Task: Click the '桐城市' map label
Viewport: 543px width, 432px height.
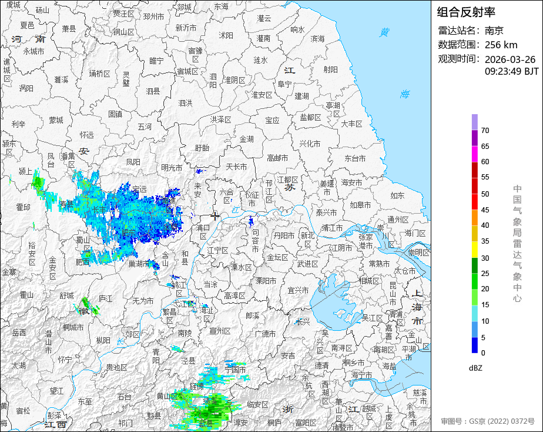Action: [73, 327]
